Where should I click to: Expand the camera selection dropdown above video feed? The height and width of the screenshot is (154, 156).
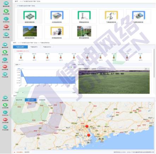103,69
